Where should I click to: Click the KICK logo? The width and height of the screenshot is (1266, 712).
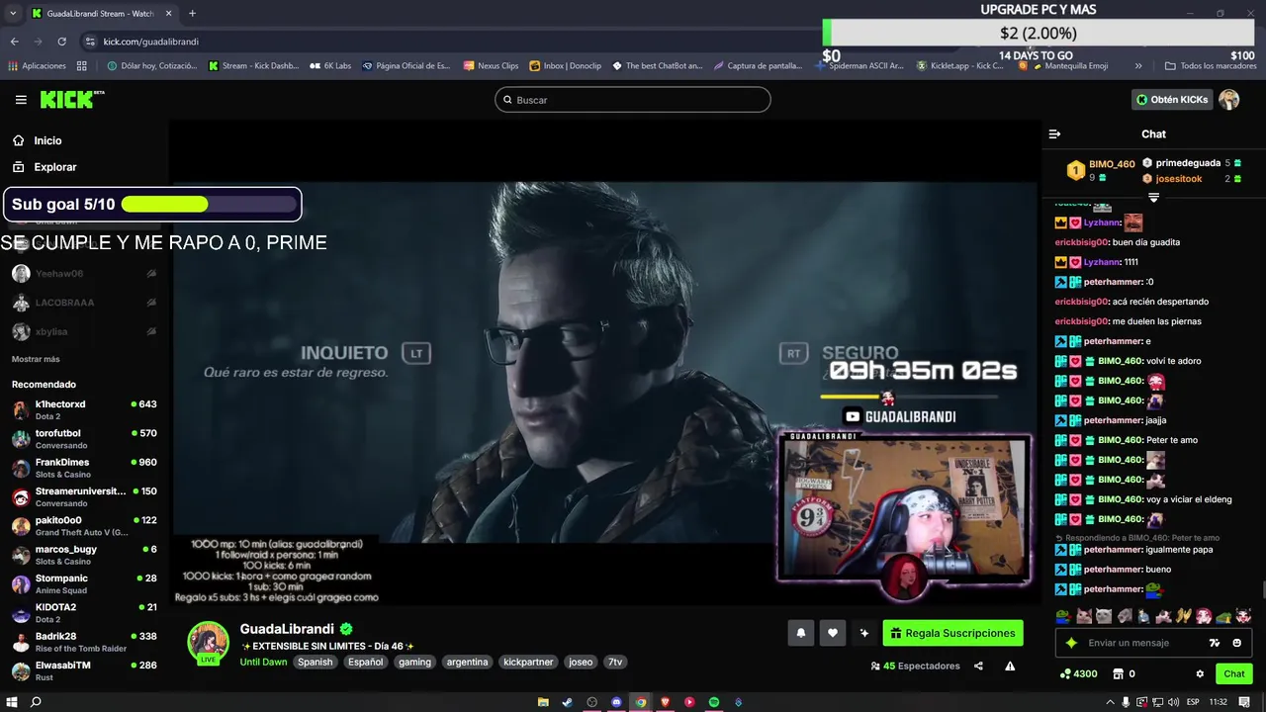[x=71, y=99]
